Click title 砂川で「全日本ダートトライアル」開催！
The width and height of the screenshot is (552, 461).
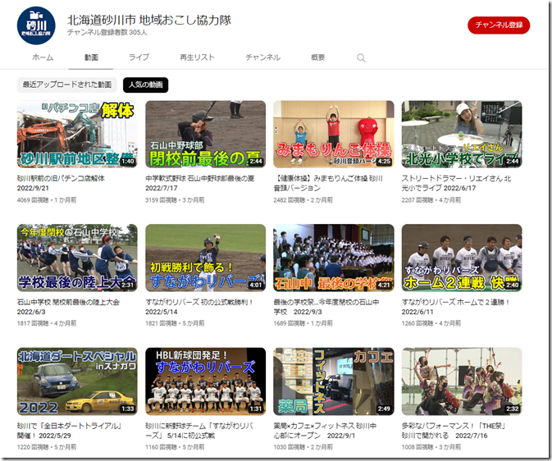click(70, 431)
